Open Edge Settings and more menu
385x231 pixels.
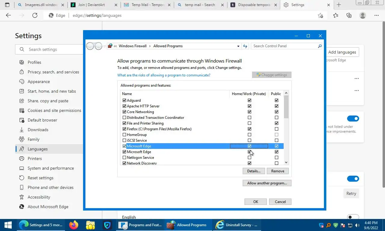(x=377, y=15)
